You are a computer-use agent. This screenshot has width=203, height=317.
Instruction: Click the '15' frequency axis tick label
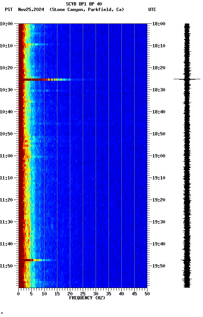click(x=57, y=294)
